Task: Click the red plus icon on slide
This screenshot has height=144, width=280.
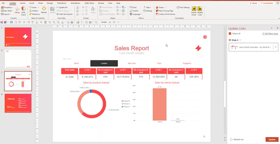Action: coord(205,37)
